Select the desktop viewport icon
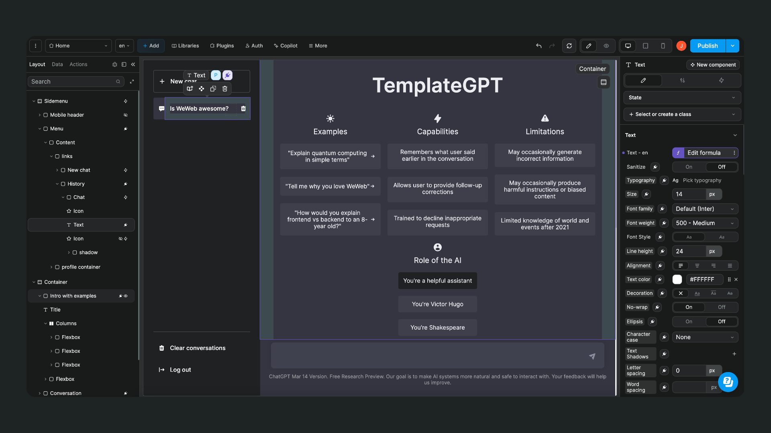This screenshot has width=771, height=433. pos(628,46)
